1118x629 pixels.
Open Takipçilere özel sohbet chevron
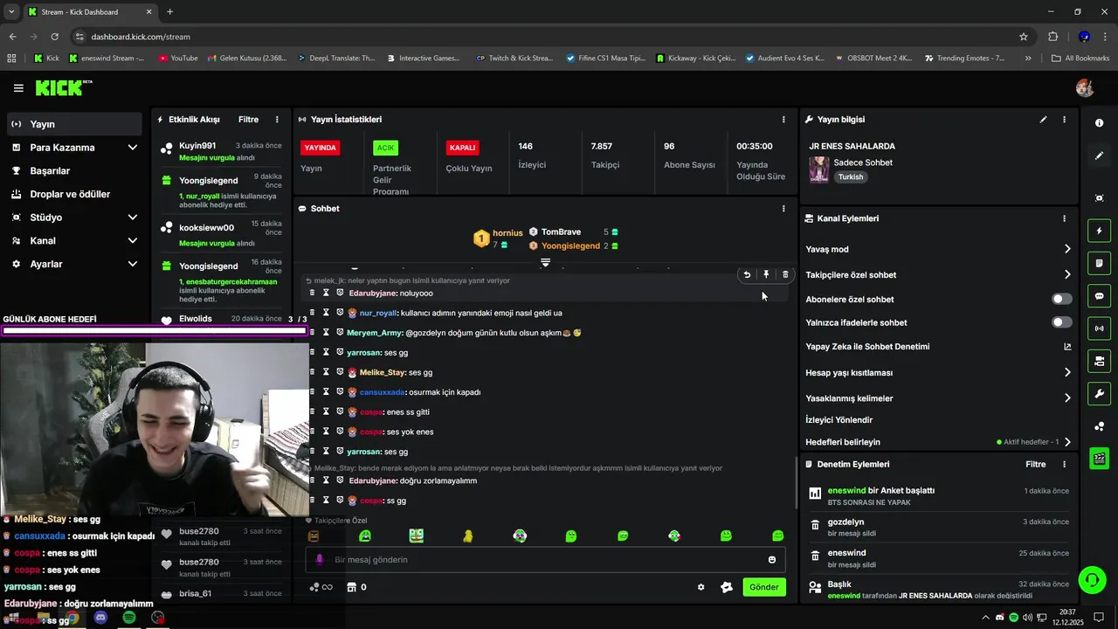point(1067,274)
